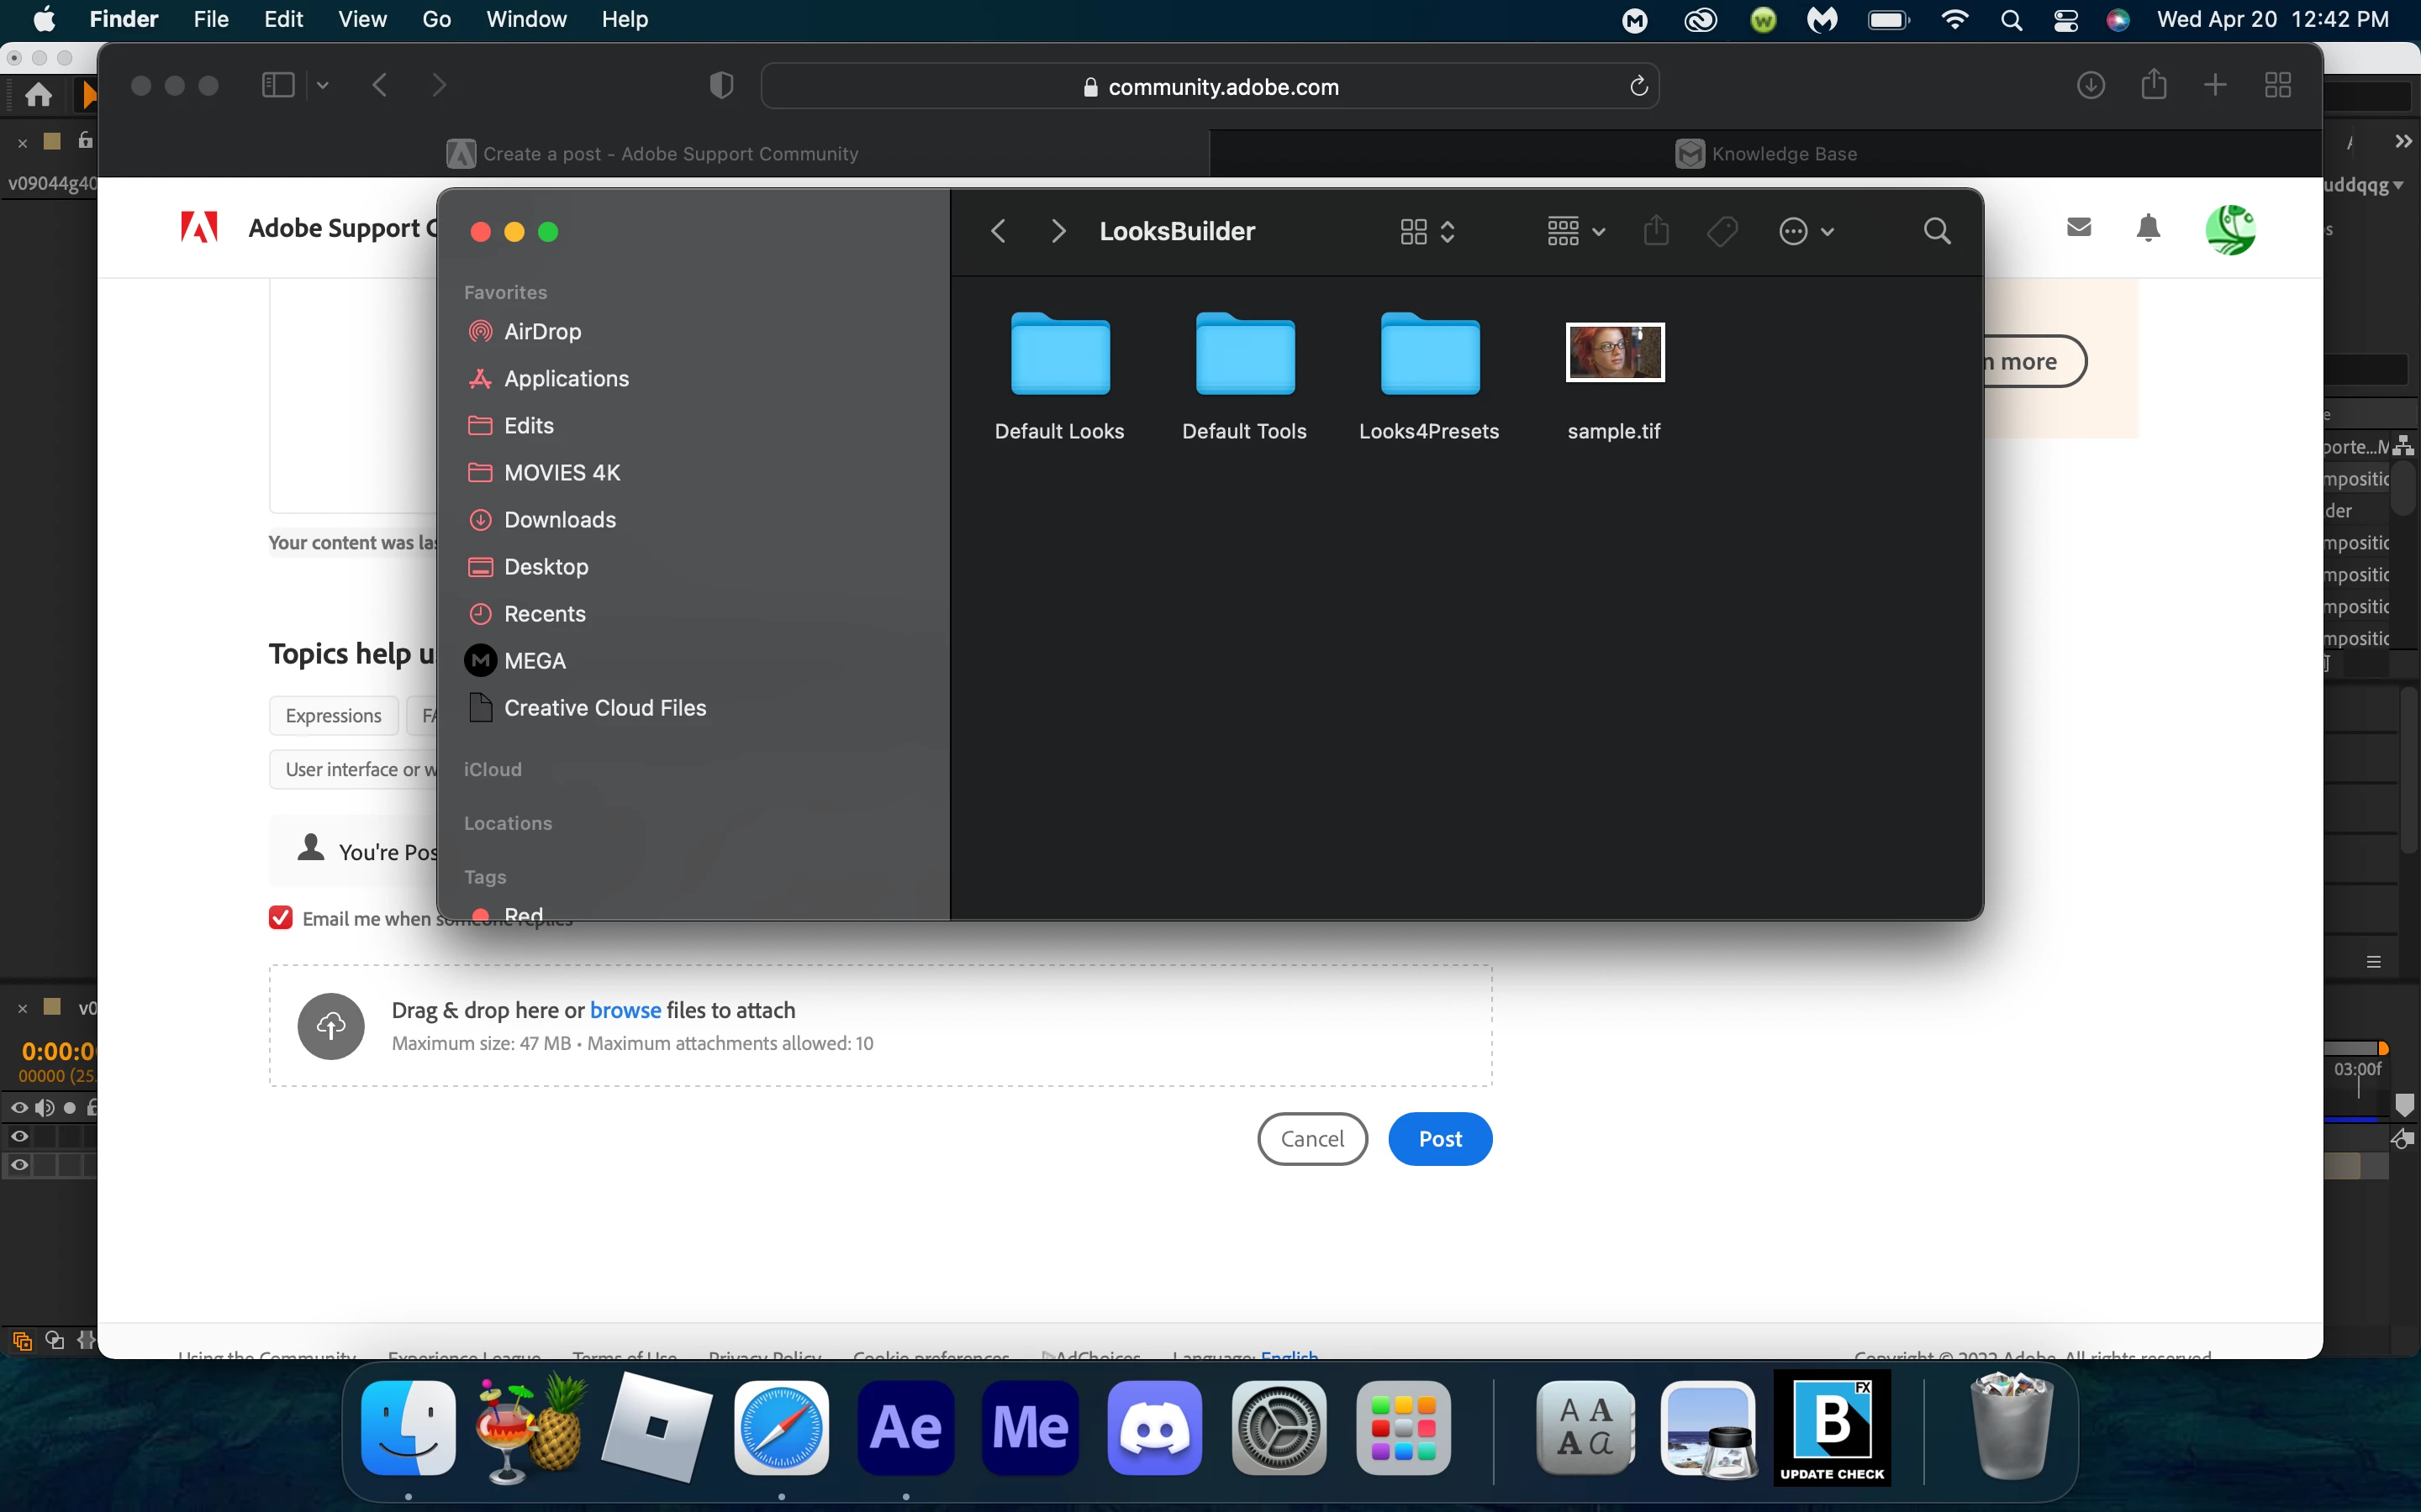
Task: Click the Finder tags icon
Action: click(x=1722, y=231)
